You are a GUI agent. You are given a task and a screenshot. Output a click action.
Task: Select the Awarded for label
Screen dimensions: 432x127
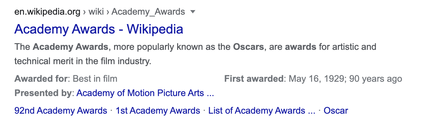pyautogui.click(x=42, y=79)
